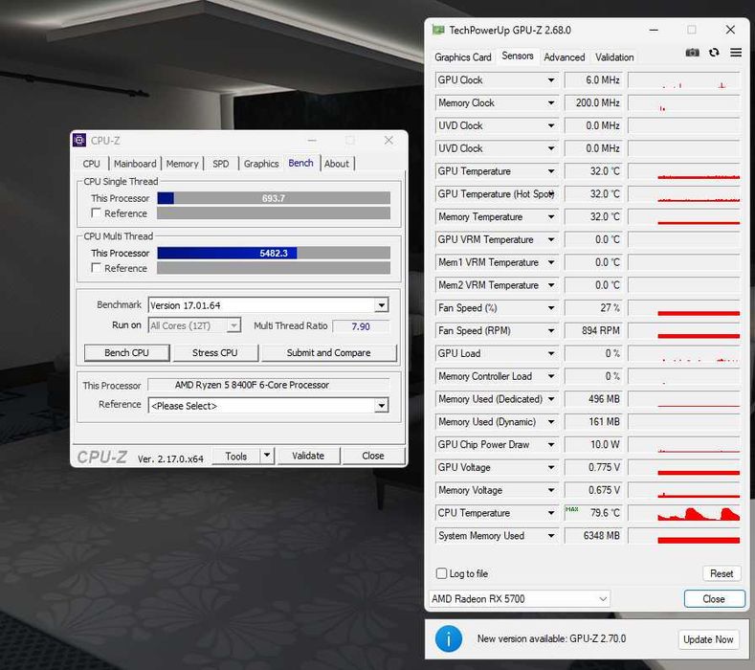Click the blue info icon in update notice
The image size is (755, 670).
(448, 638)
